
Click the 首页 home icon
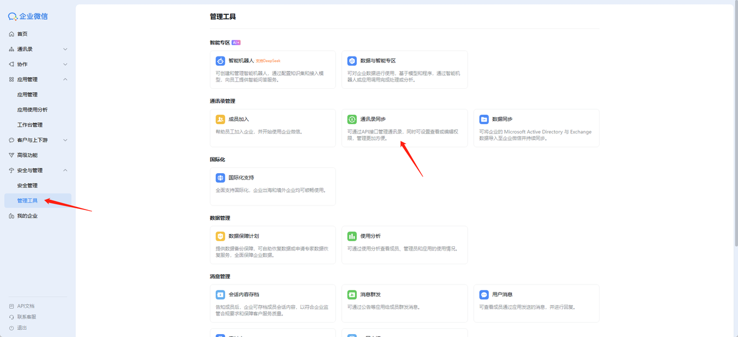[x=12, y=34]
